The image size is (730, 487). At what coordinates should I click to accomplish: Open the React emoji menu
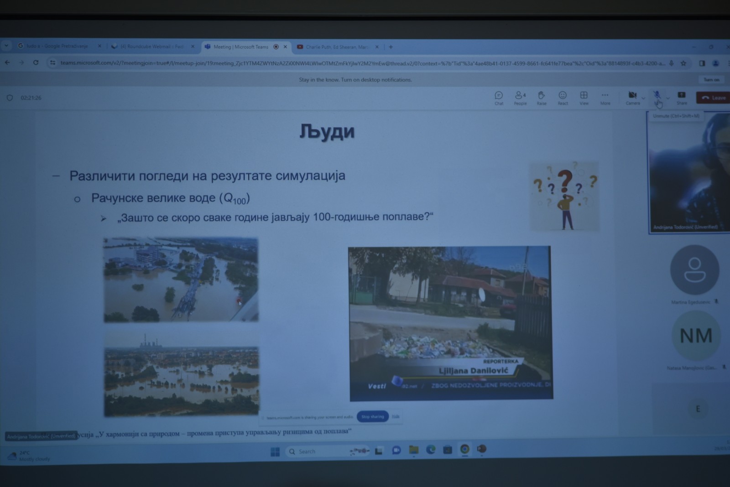click(x=563, y=98)
